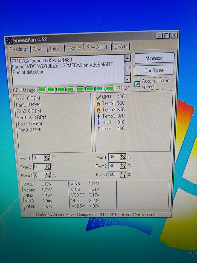Click the 'F71878A found on ISA' log line
197x263 pixels.
[x=42, y=60]
